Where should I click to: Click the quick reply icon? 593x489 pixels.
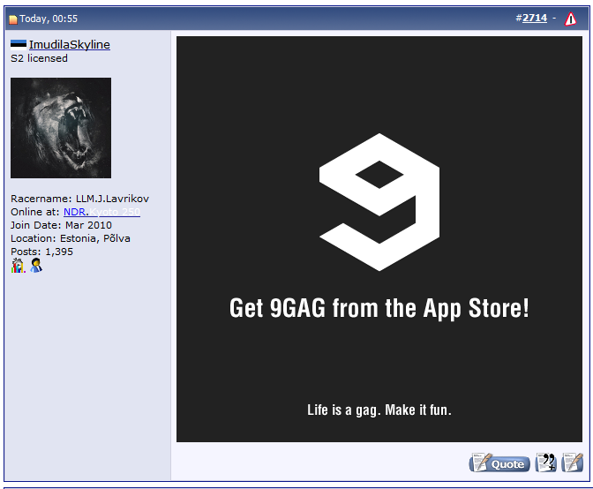tap(573, 463)
